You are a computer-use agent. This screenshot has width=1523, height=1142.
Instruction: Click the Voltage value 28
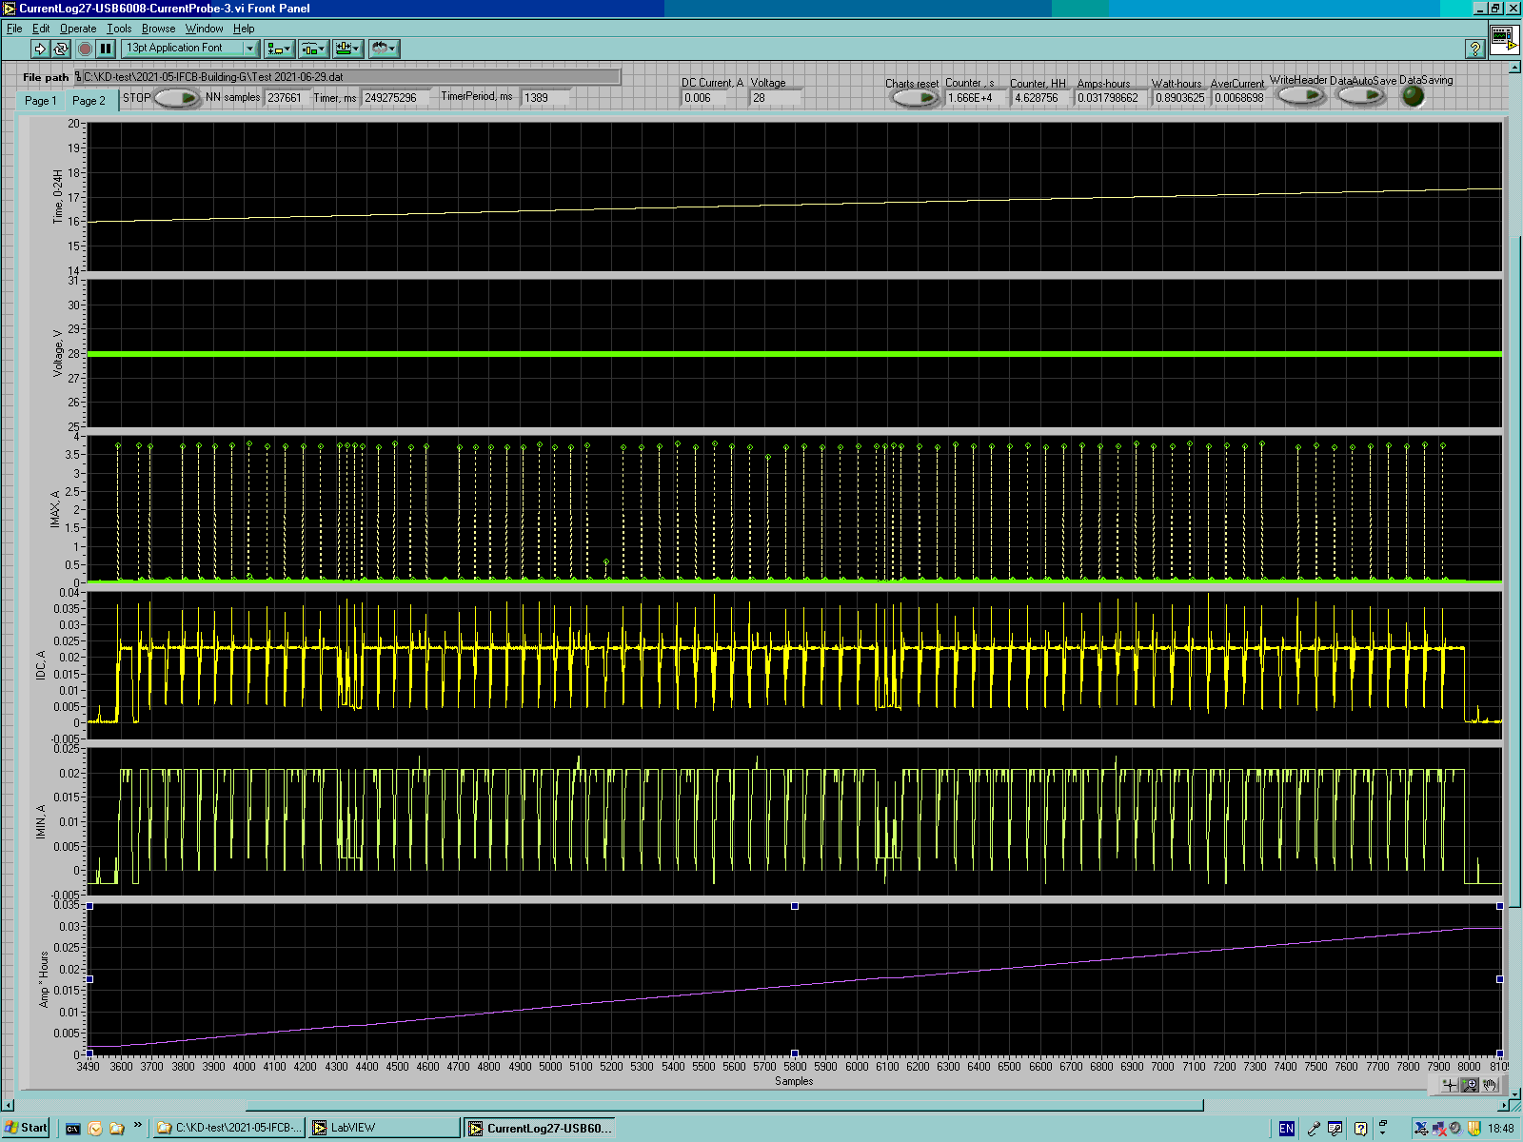click(x=775, y=98)
